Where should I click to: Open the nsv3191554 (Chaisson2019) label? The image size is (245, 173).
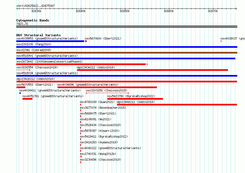[x=37, y=67]
